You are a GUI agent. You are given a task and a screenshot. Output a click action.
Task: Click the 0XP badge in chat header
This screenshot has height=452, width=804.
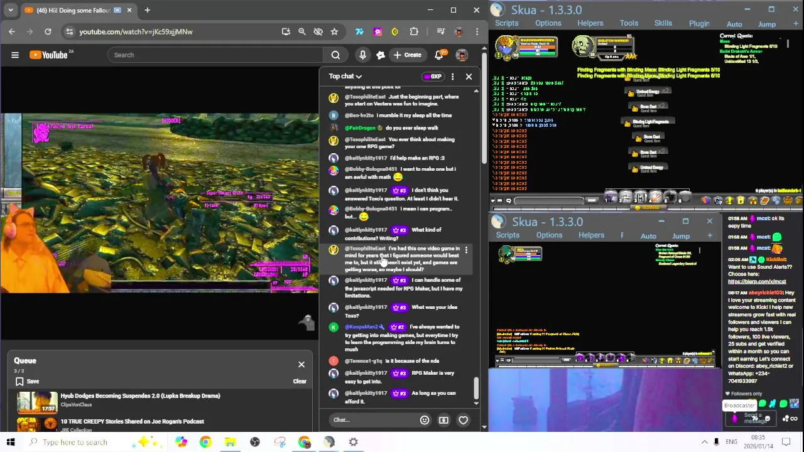tap(433, 77)
